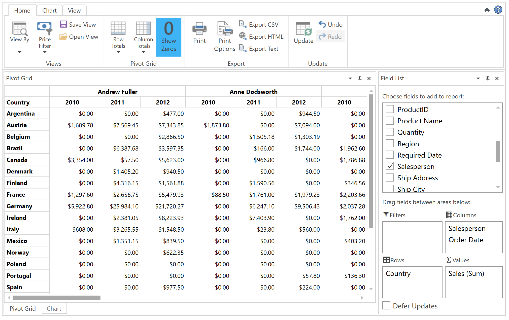Open the Field List panel options dropdown
This screenshot has height=320, width=509.
coord(478,79)
